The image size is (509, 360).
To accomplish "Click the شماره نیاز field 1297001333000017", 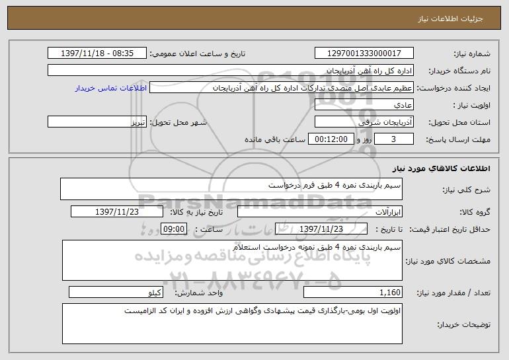I will click(x=364, y=54).
